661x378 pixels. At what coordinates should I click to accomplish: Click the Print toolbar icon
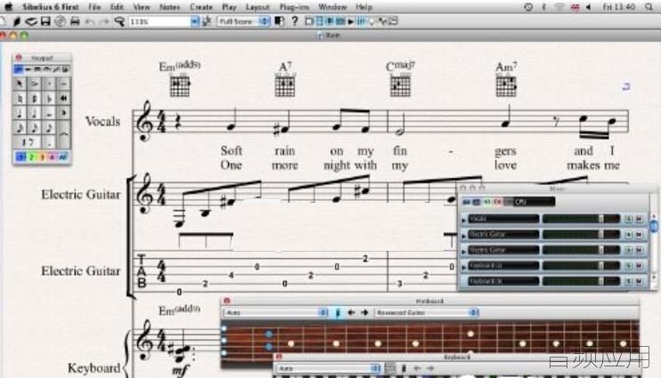pyautogui.click(x=75, y=21)
